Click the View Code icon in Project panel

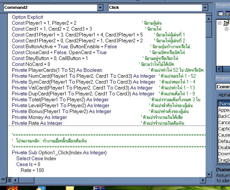(220, 14)
